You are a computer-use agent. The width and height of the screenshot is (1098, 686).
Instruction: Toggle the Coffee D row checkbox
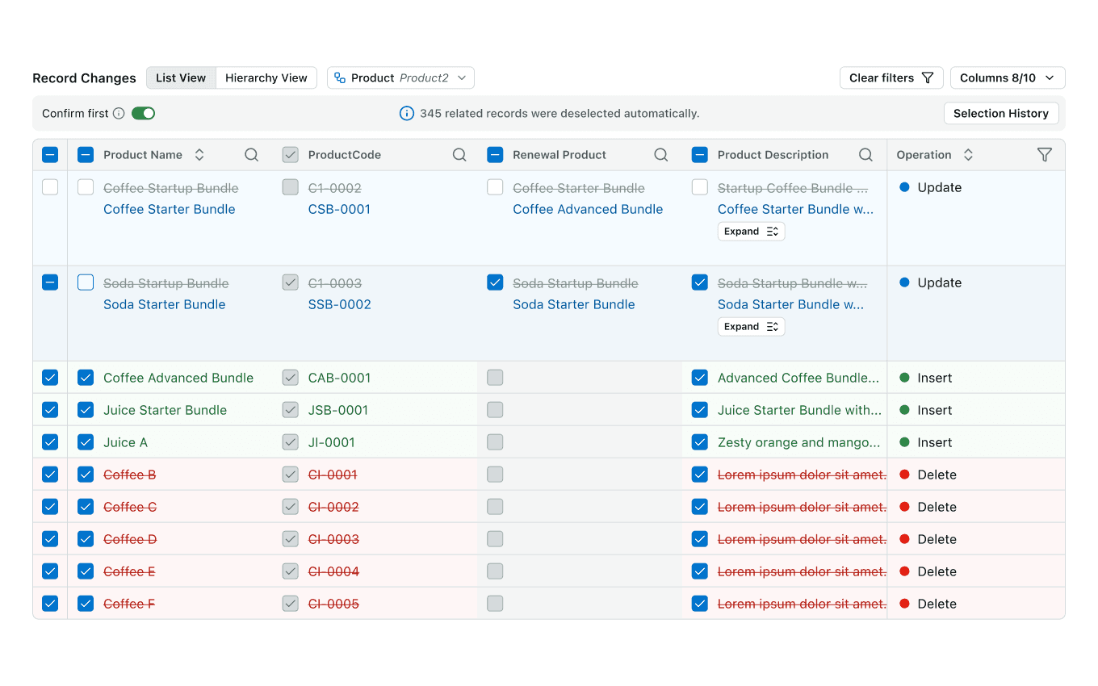pyautogui.click(x=50, y=539)
